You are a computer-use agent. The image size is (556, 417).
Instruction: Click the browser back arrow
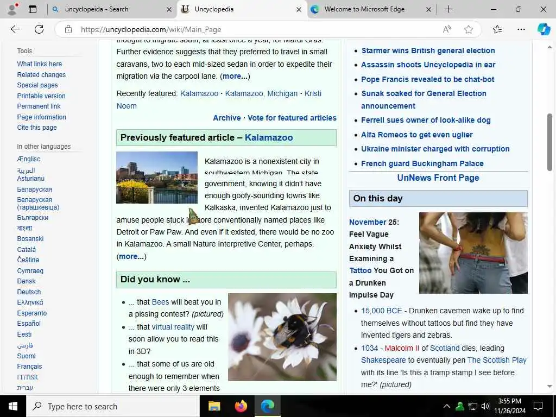[15, 29]
